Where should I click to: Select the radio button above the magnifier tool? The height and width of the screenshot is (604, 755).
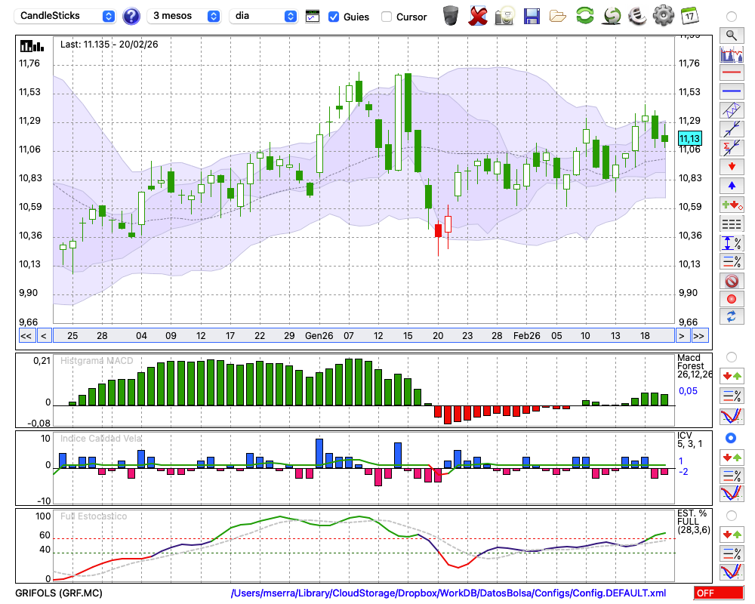pyautogui.click(x=731, y=17)
